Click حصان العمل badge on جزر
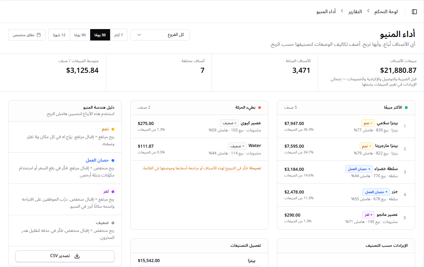The height and width of the screenshot is (267, 424). [376, 192]
